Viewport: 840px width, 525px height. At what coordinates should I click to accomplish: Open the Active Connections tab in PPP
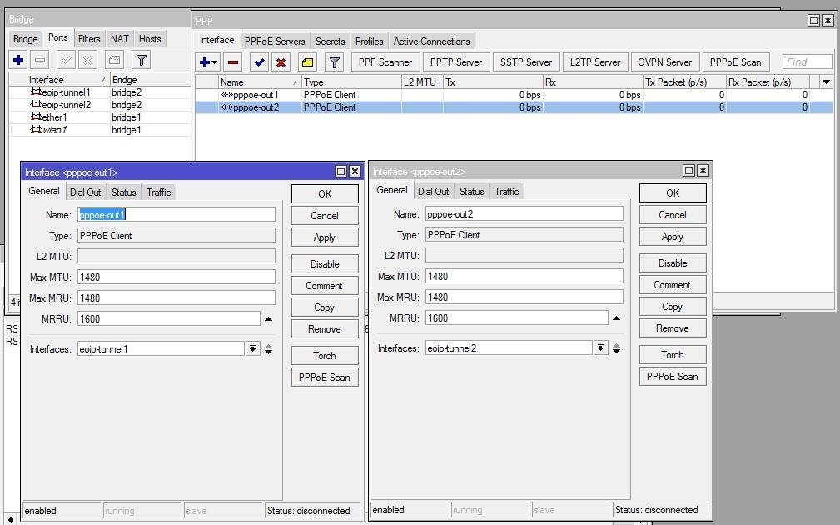(431, 42)
